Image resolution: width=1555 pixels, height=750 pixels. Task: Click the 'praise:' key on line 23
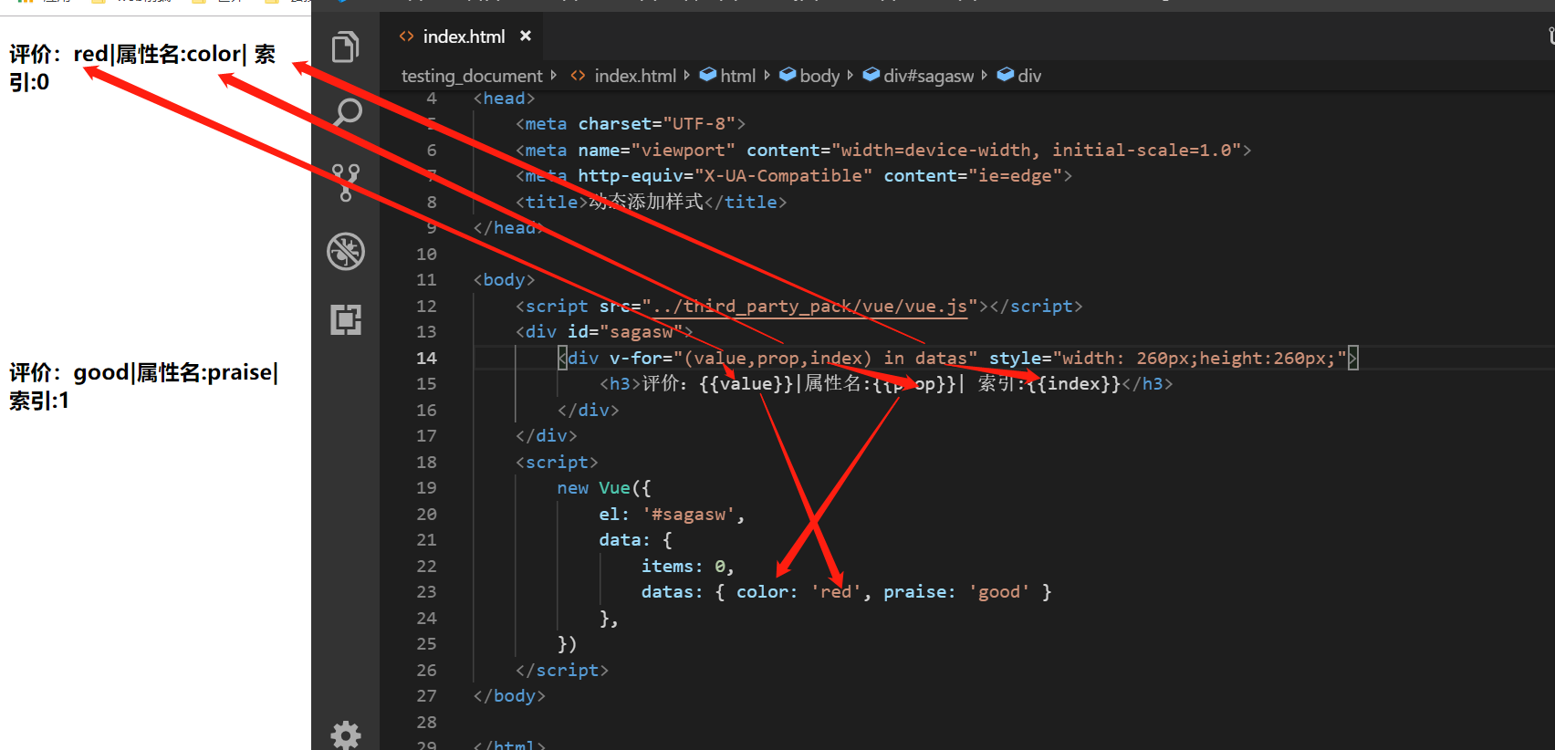pyautogui.click(x=919, y=591)
